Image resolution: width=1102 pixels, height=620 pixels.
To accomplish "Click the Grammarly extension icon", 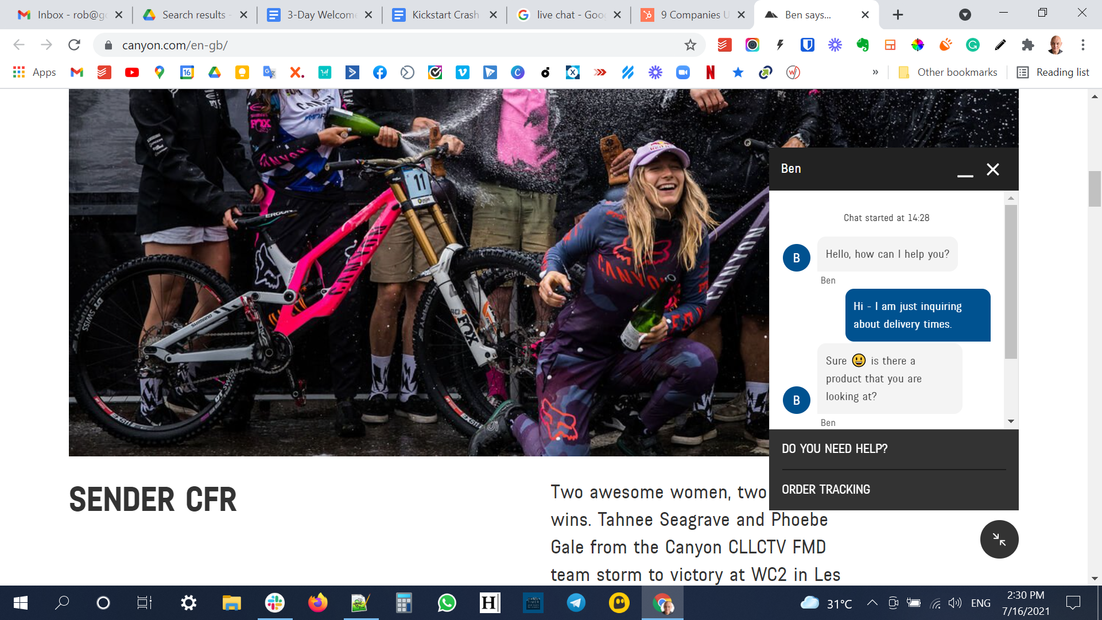I will tap(972, 45).
